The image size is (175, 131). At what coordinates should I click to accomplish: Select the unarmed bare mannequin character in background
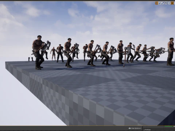pyautogui.click(x=53, y=53)
